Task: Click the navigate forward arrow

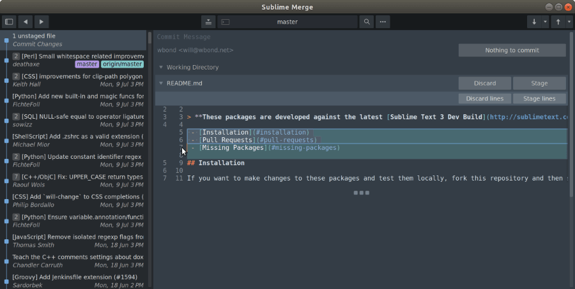Action: tap(41, 22)
